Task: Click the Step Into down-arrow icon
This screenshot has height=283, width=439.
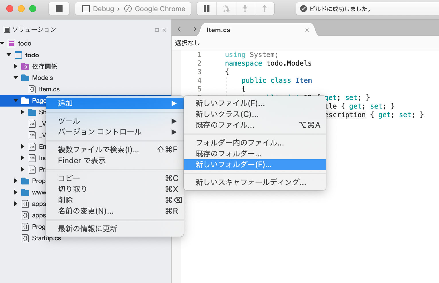Action: [x=245, y=9]
